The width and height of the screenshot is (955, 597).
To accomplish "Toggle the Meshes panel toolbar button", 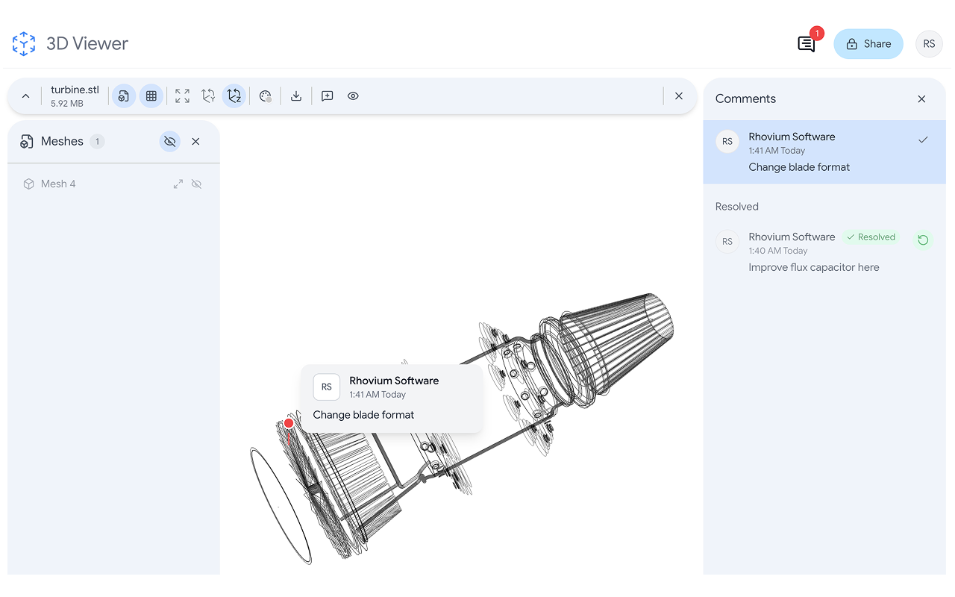I will click(124, 96).
